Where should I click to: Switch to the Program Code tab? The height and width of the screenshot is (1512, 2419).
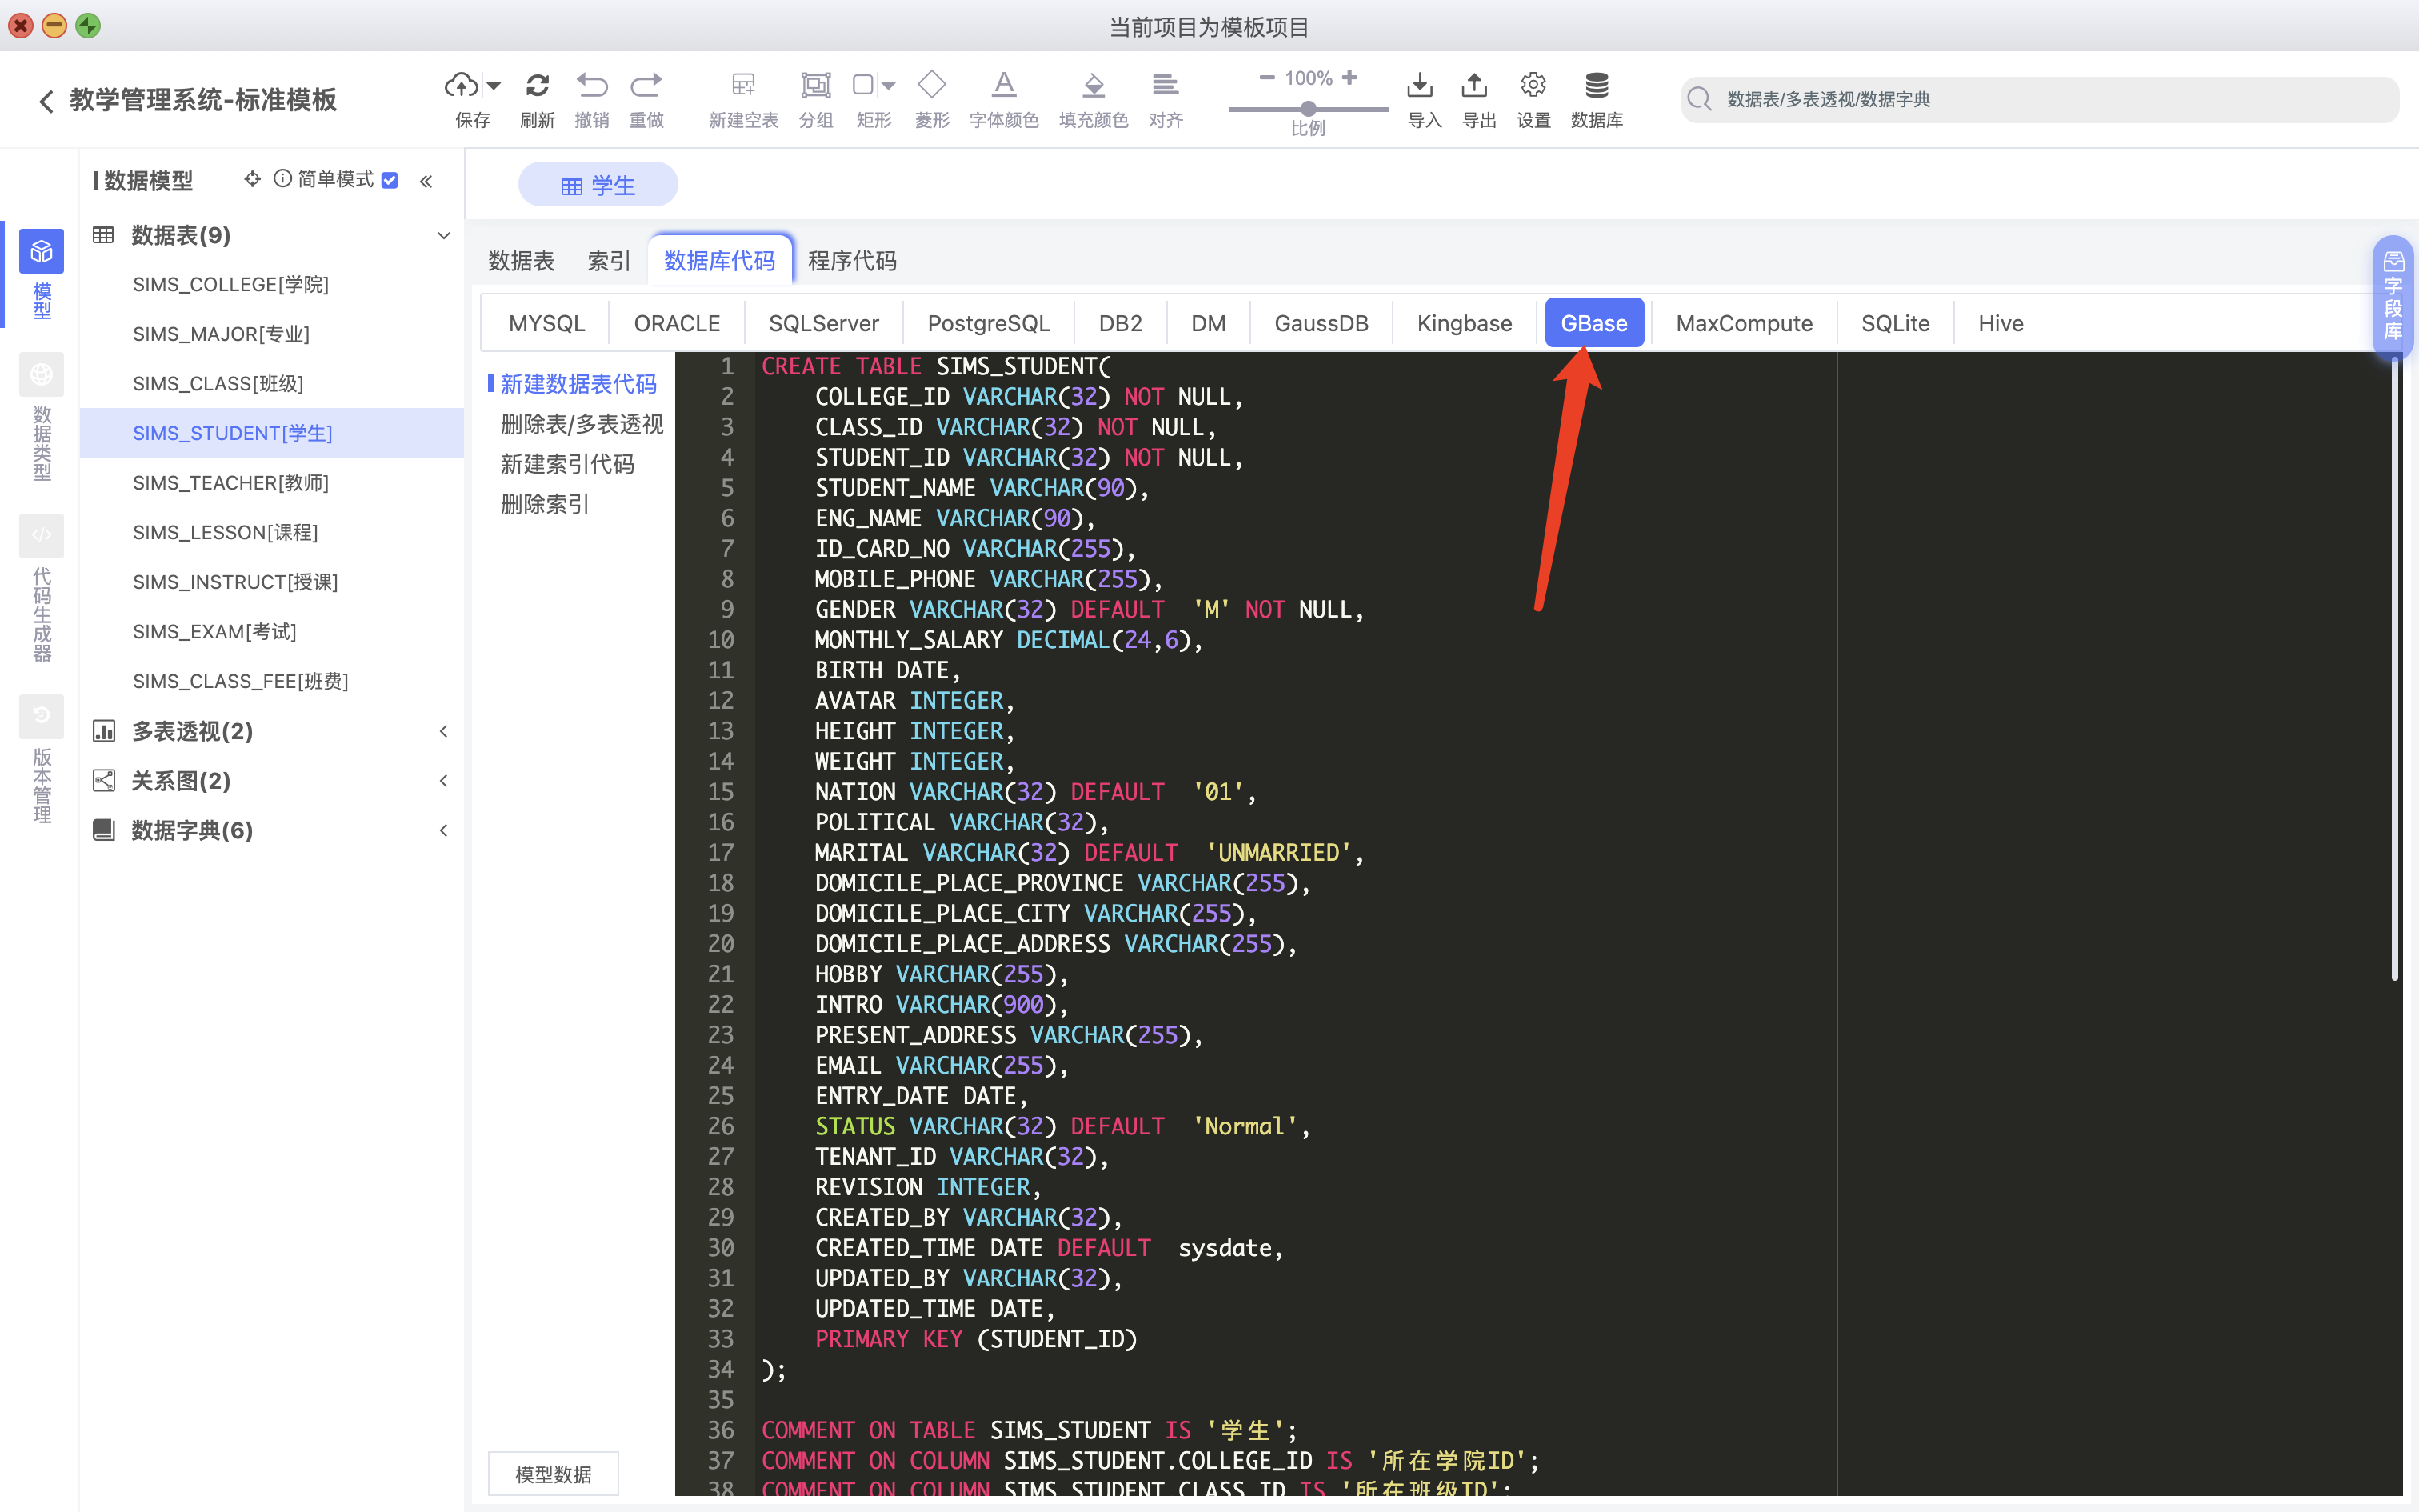point(852,261)
